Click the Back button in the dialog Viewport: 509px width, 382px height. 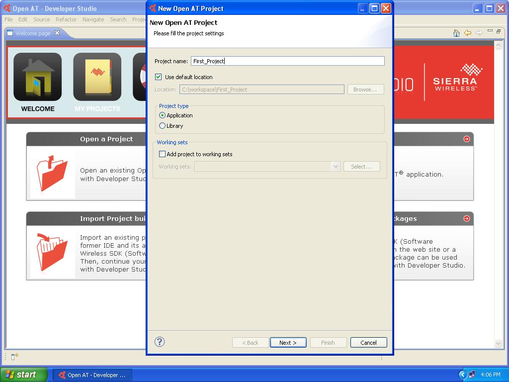[251, 342]
